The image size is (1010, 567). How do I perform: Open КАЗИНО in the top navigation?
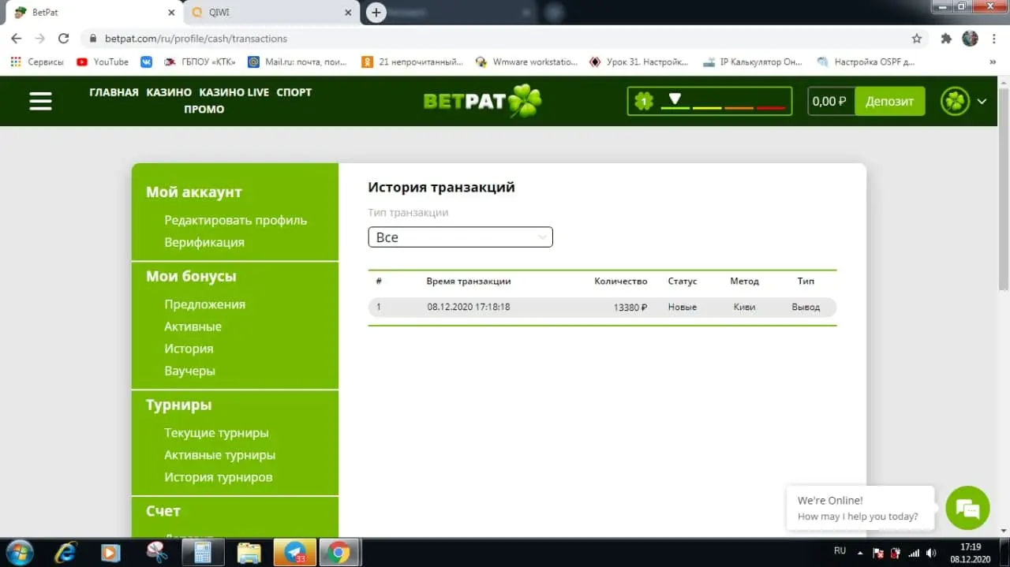pyautogui.click(x=169, y=92)
